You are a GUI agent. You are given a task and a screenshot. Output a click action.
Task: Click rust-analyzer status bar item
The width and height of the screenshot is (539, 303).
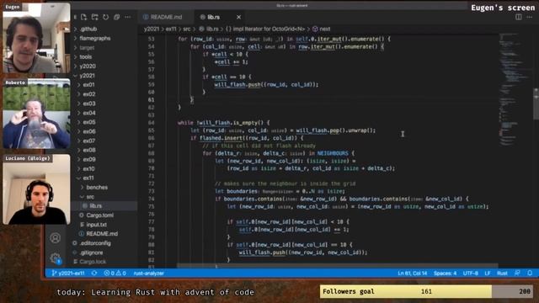(148, 273)
